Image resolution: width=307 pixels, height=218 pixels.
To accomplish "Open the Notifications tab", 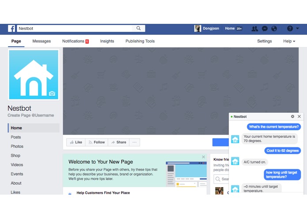I will point(76,41).
